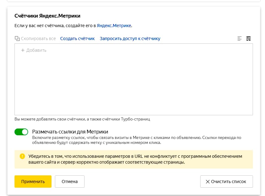The image size is (265, 196).
Task: Click the X icon in Очистить список
Action: (x=208, y=182)
